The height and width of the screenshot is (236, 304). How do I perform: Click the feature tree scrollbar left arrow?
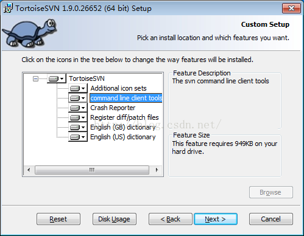click(29, 170)
